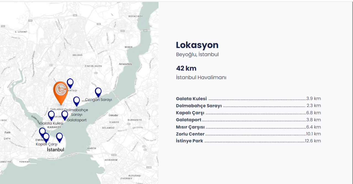Click the Beyoğlu, İstanbul subtitle text
The height and width of the screenshot is (184, 353).
(x=197, y=55)
